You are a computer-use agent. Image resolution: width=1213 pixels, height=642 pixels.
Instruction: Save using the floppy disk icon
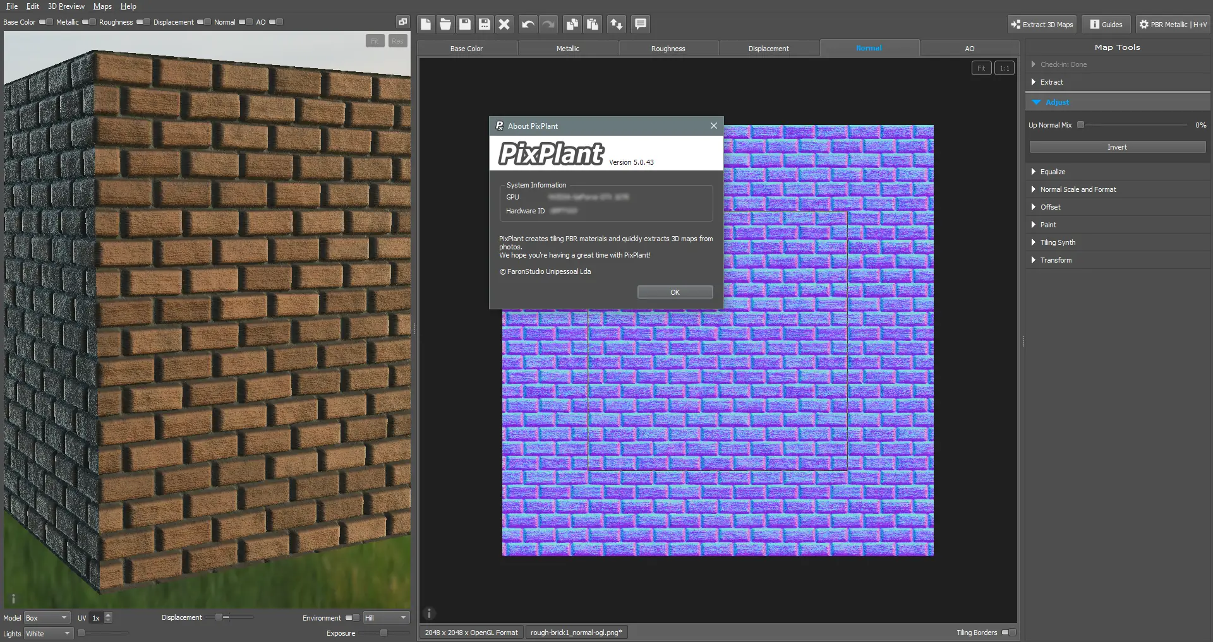pyautogui.click(x=465, y=24)
